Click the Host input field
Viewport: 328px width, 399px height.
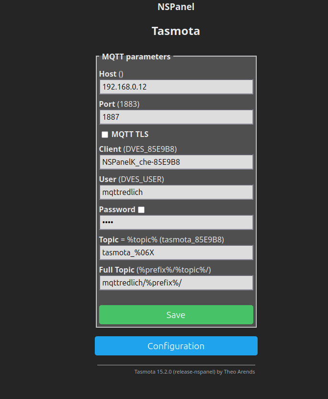[176, 87]
